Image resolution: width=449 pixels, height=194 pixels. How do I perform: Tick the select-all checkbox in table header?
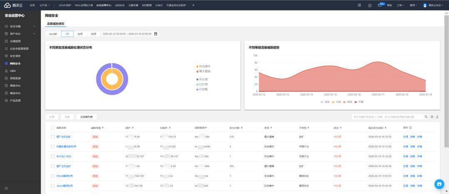tap(53, 128)
